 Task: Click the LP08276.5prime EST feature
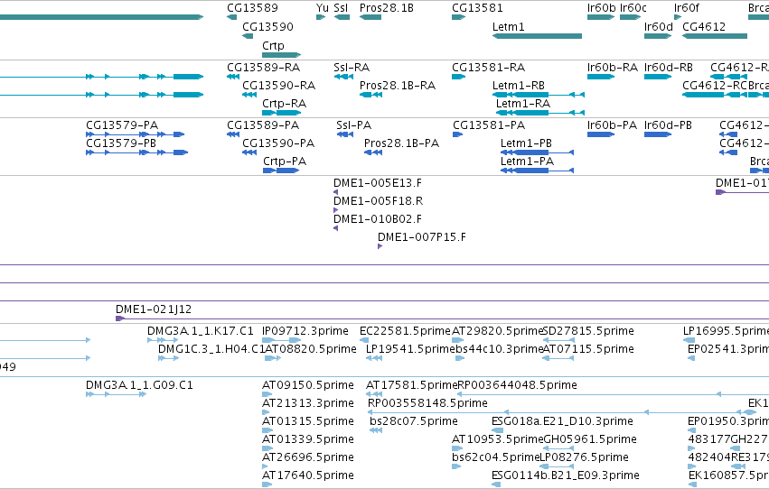click(x=557, y=466)
